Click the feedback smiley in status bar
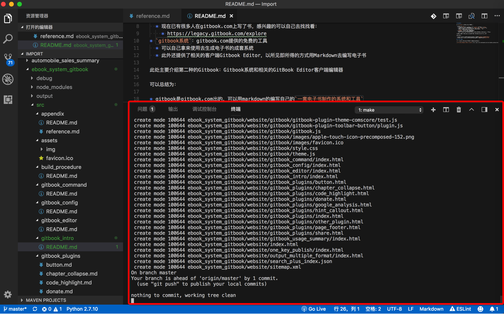 480,309
